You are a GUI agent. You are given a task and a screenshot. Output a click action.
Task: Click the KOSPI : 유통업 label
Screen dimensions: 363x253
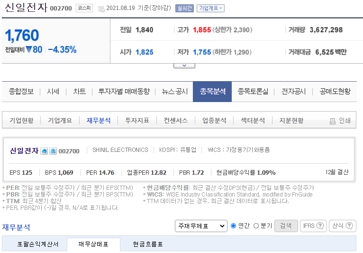point(178,150)
